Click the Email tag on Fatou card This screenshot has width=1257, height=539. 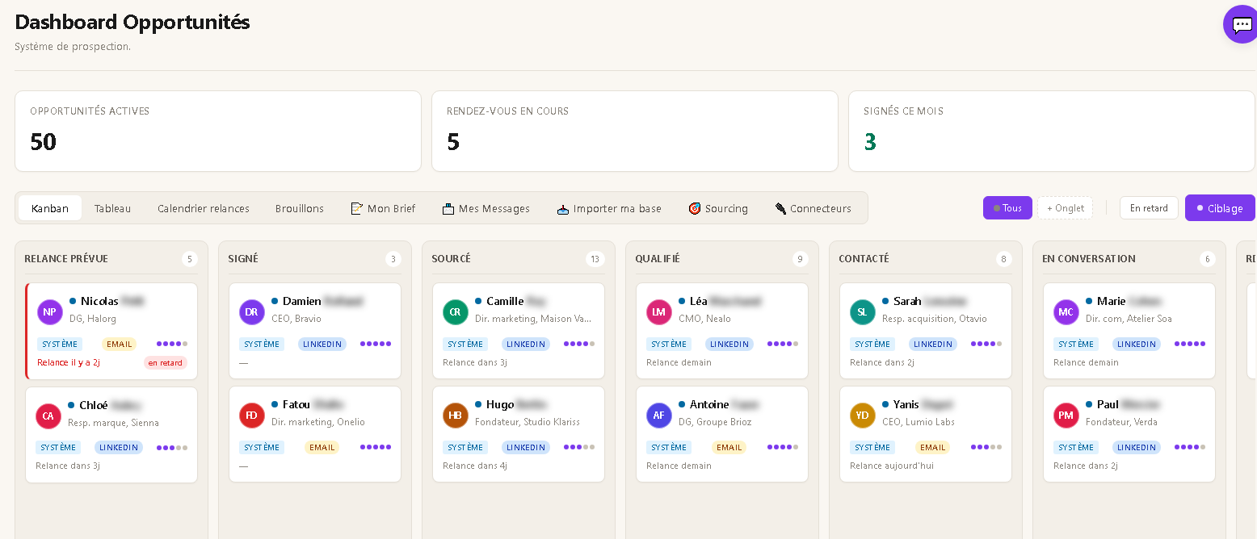(322, 448)
